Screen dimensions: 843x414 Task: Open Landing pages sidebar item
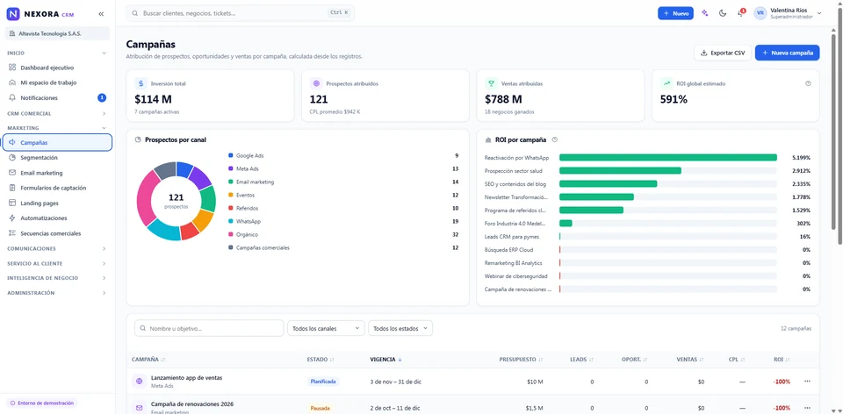(x=57, y=203)
